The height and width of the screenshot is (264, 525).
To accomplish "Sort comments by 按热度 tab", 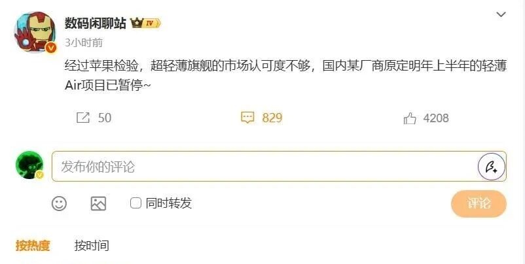I will point(33,246).
